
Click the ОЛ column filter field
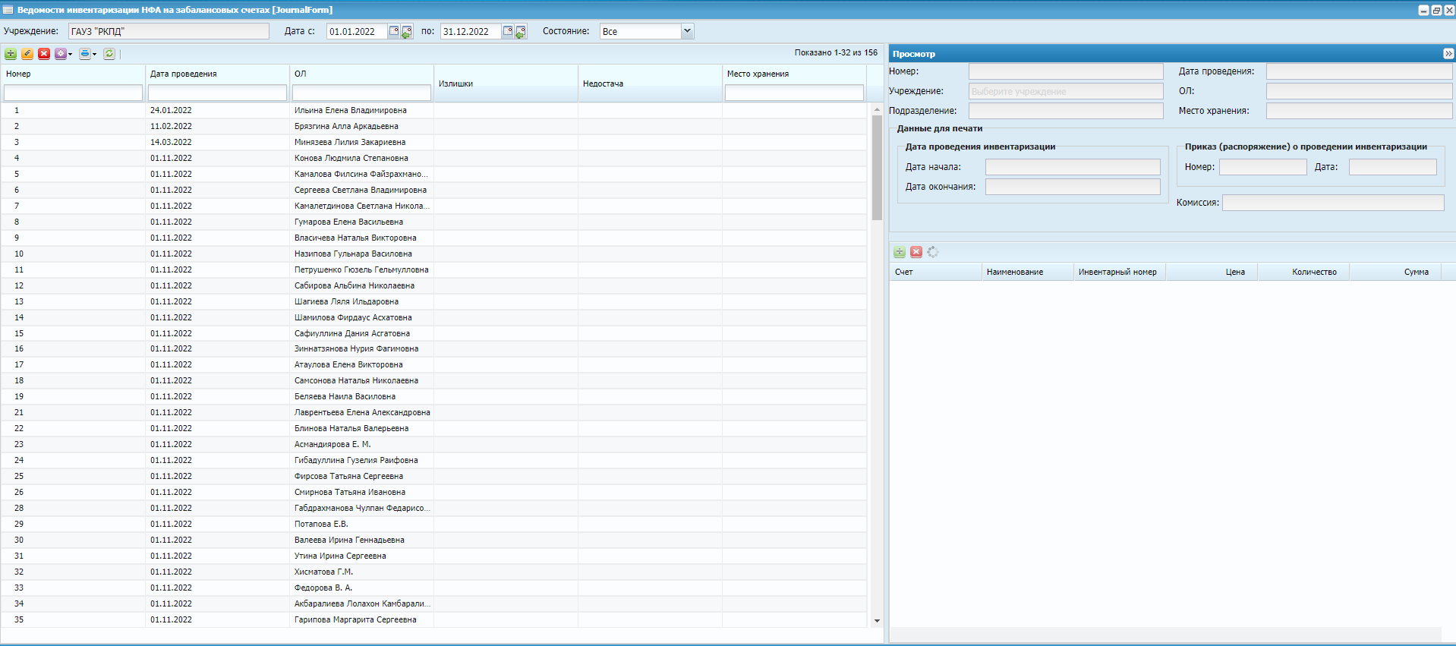coord(361,93)
